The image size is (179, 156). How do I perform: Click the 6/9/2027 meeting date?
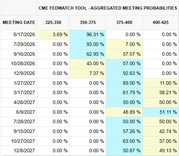26,112
